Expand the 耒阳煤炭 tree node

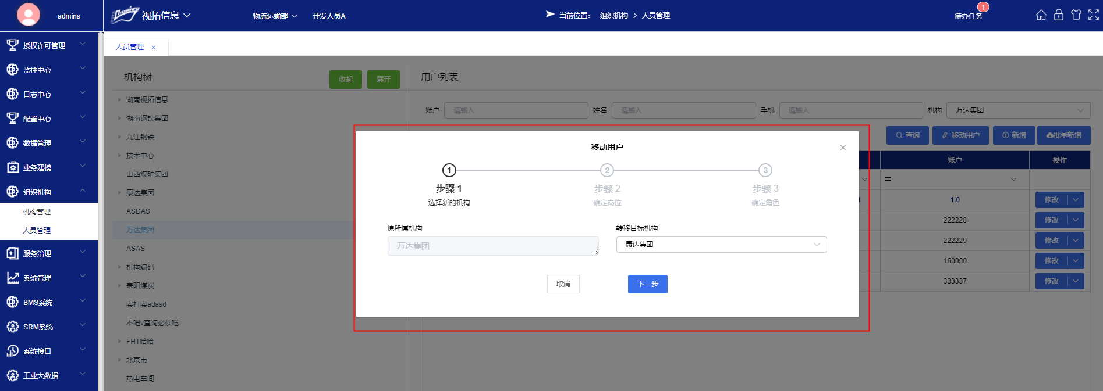[x=119, y=285]
